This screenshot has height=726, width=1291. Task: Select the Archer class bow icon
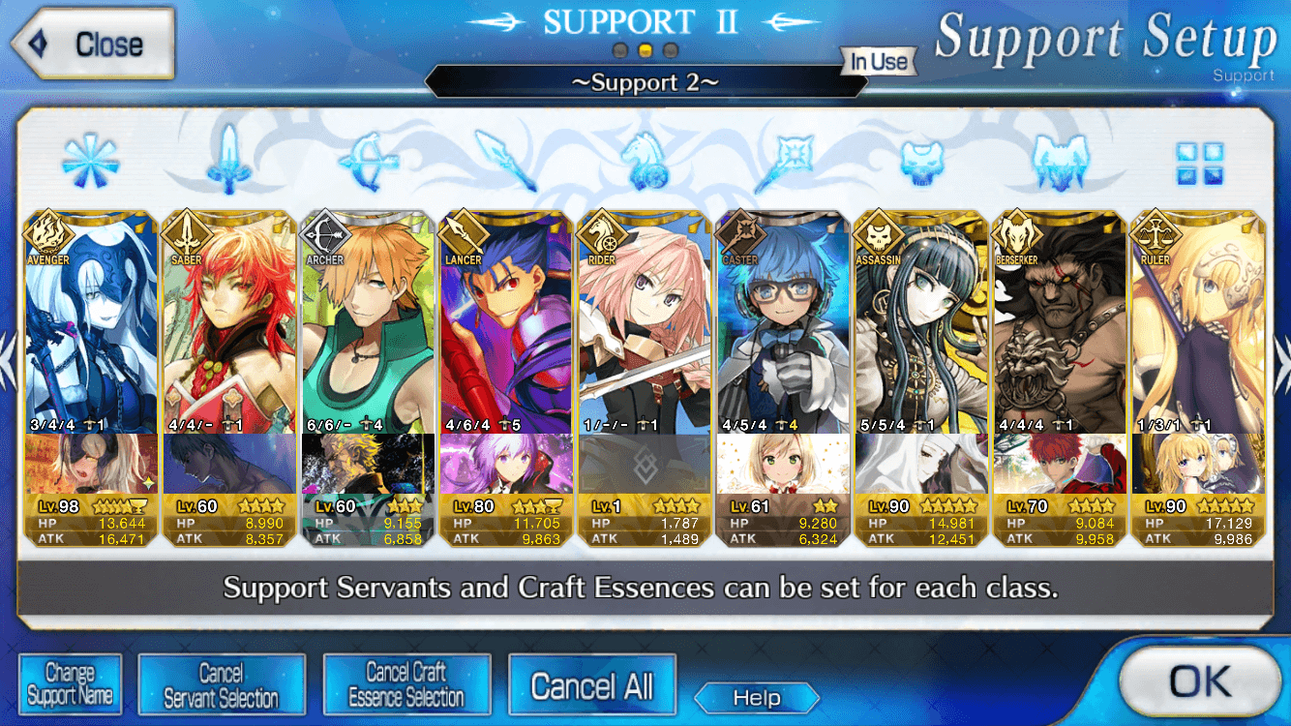[x=368, y=161]
